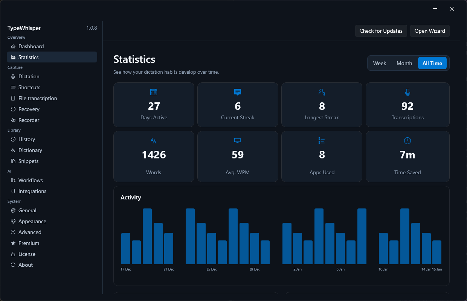
Task: Click the Recovery circular arrow icon
Action: point(13,109)
